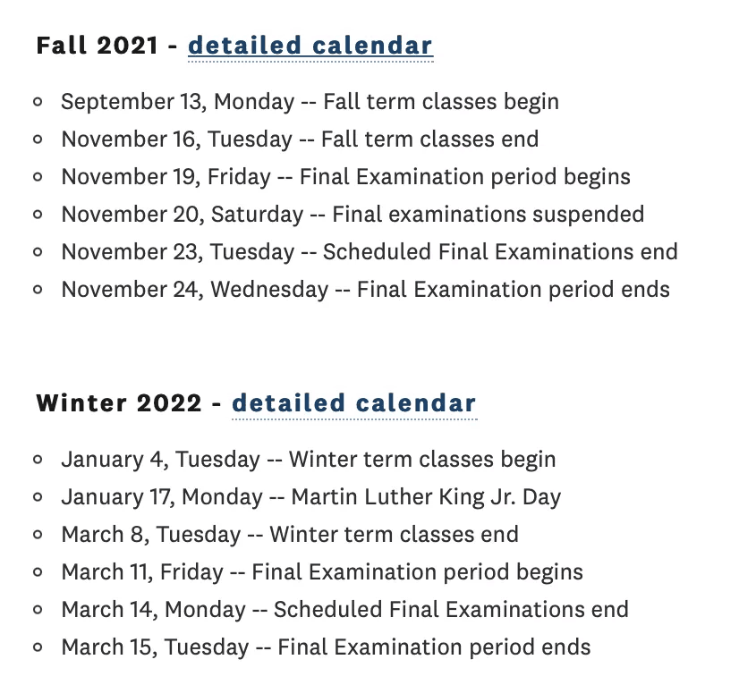Click the bullet beside November 20, Saturday
739x685 pixels.
[38, 215]
